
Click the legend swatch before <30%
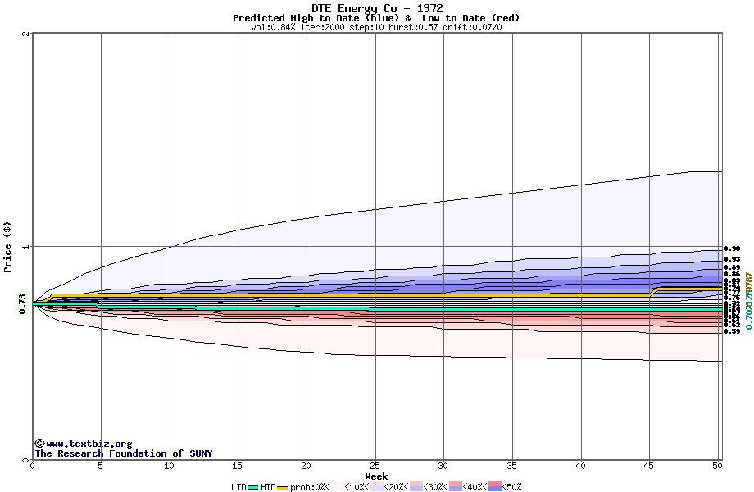[x=416, y=487]
